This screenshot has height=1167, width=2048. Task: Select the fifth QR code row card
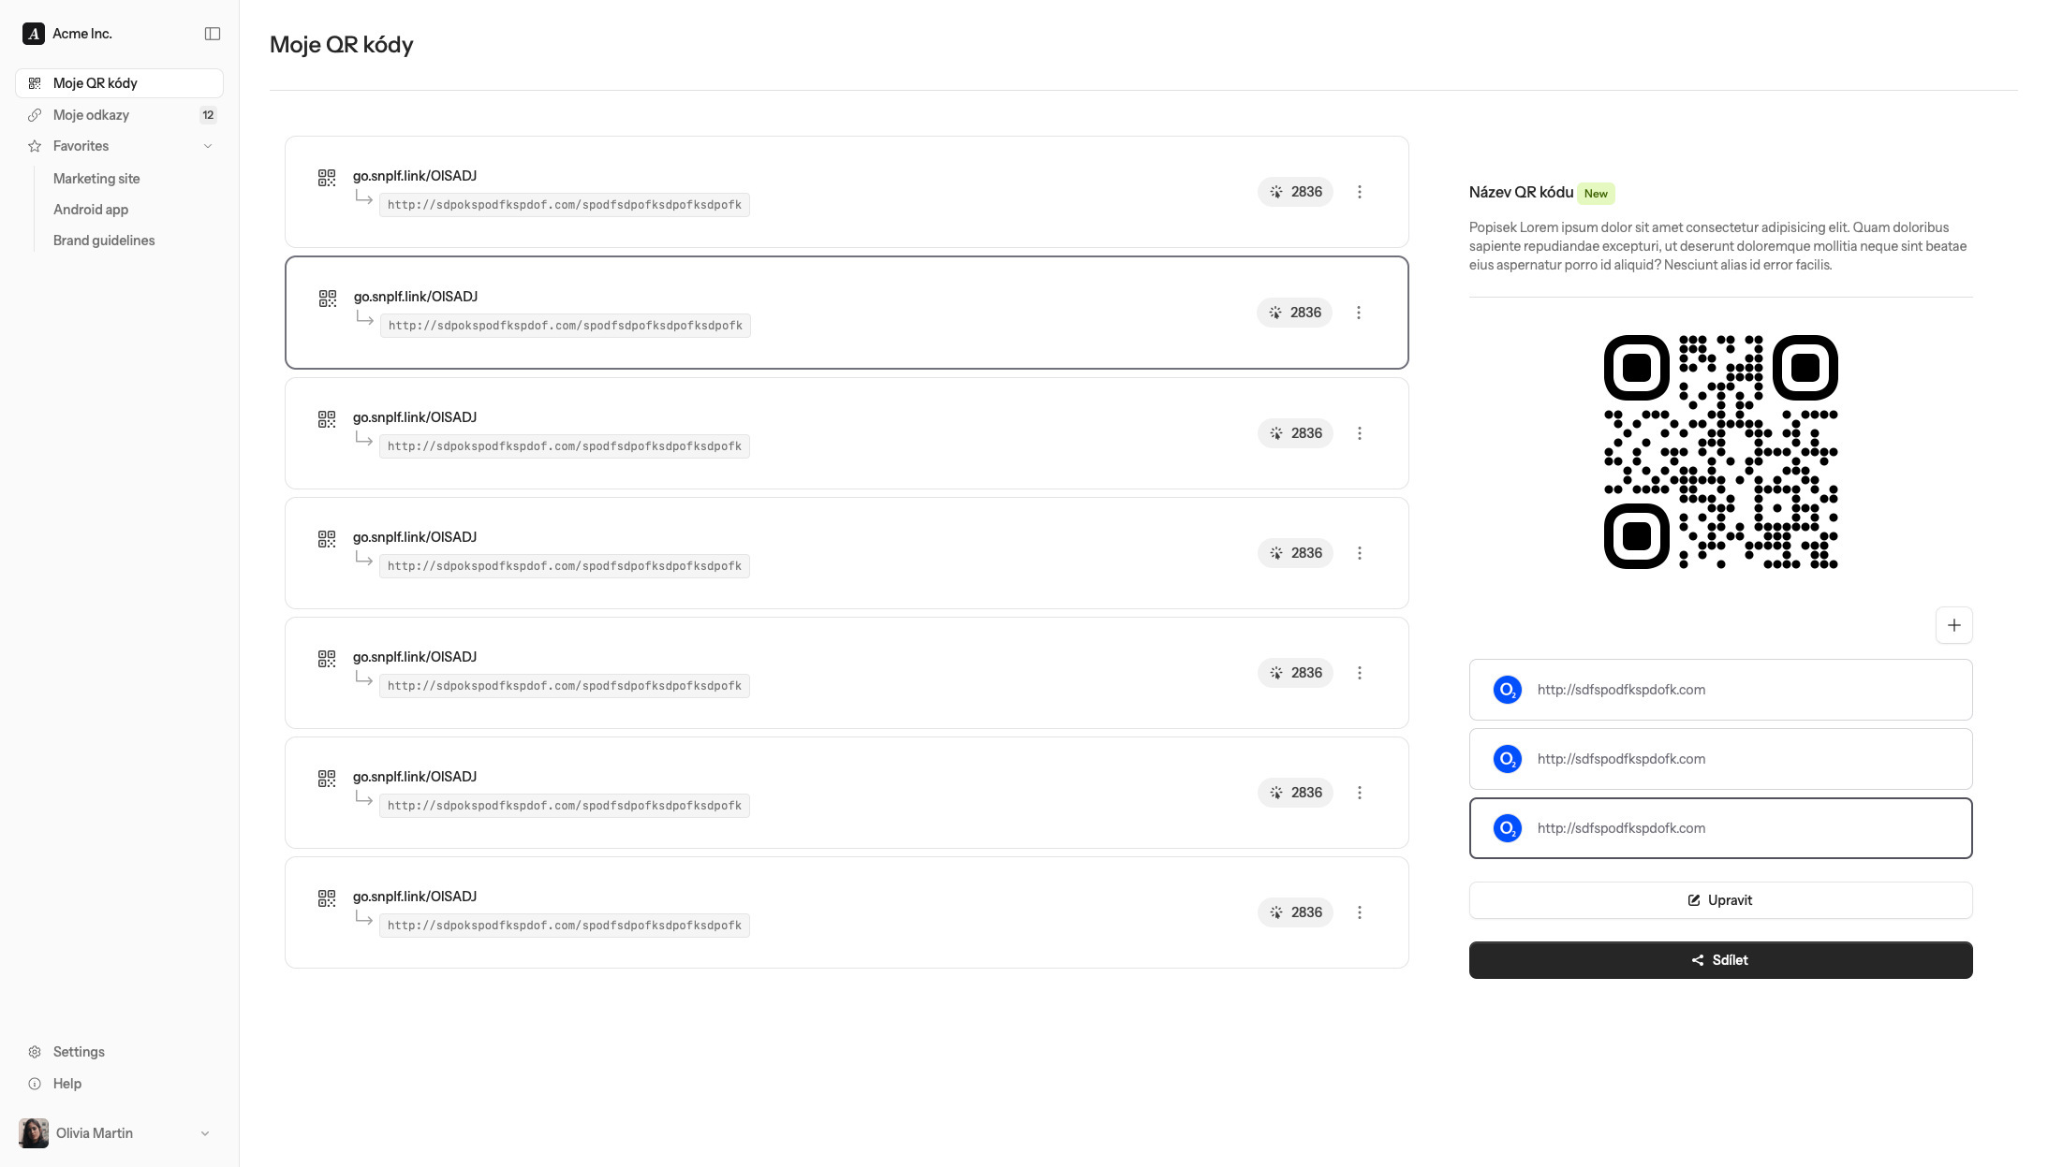(x=936, y=673)
